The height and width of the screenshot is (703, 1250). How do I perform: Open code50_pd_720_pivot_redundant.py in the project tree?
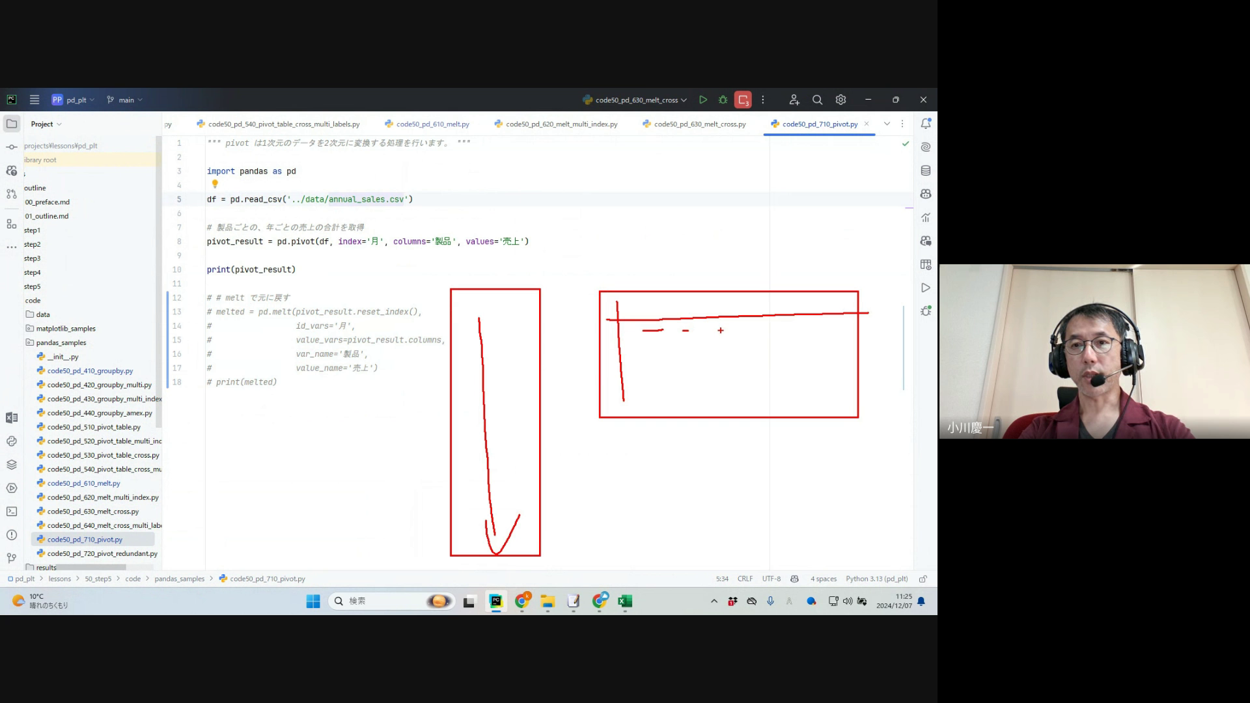[x=102, y=553]
